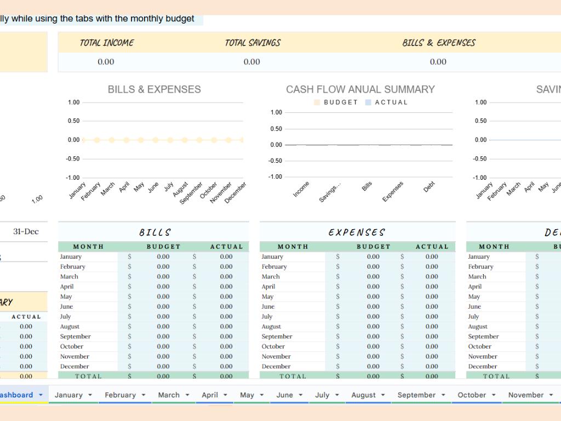This screenshot has width=561, height=421.
Task: Select the September sheet tab
Action: click(416, 395)
